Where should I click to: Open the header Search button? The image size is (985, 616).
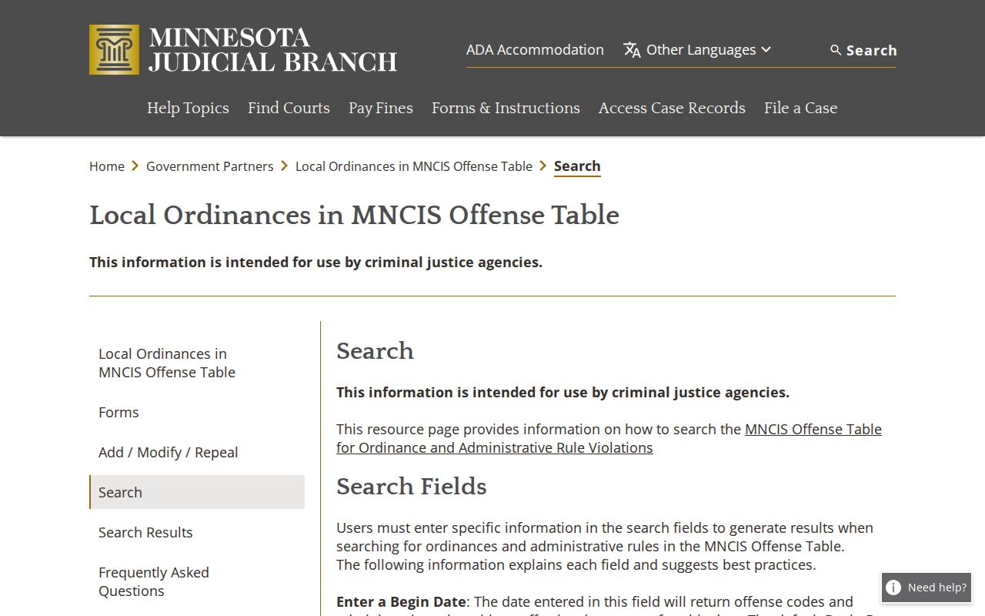click(x=863, y=50)
